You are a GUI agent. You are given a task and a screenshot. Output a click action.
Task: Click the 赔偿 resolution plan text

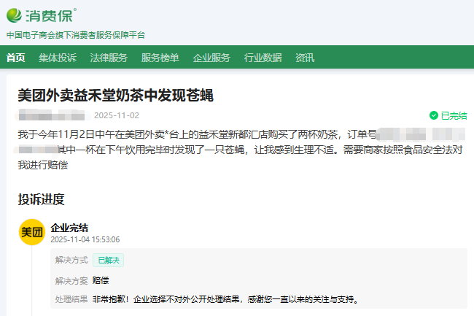point(101,280)
